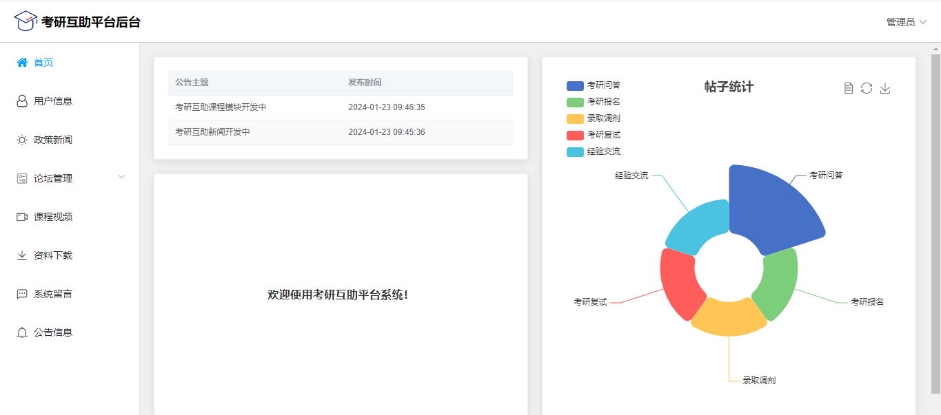Select announcement 考研互助课程模块开发中
This screenshot has height=415, width=941.
[221, 107]
